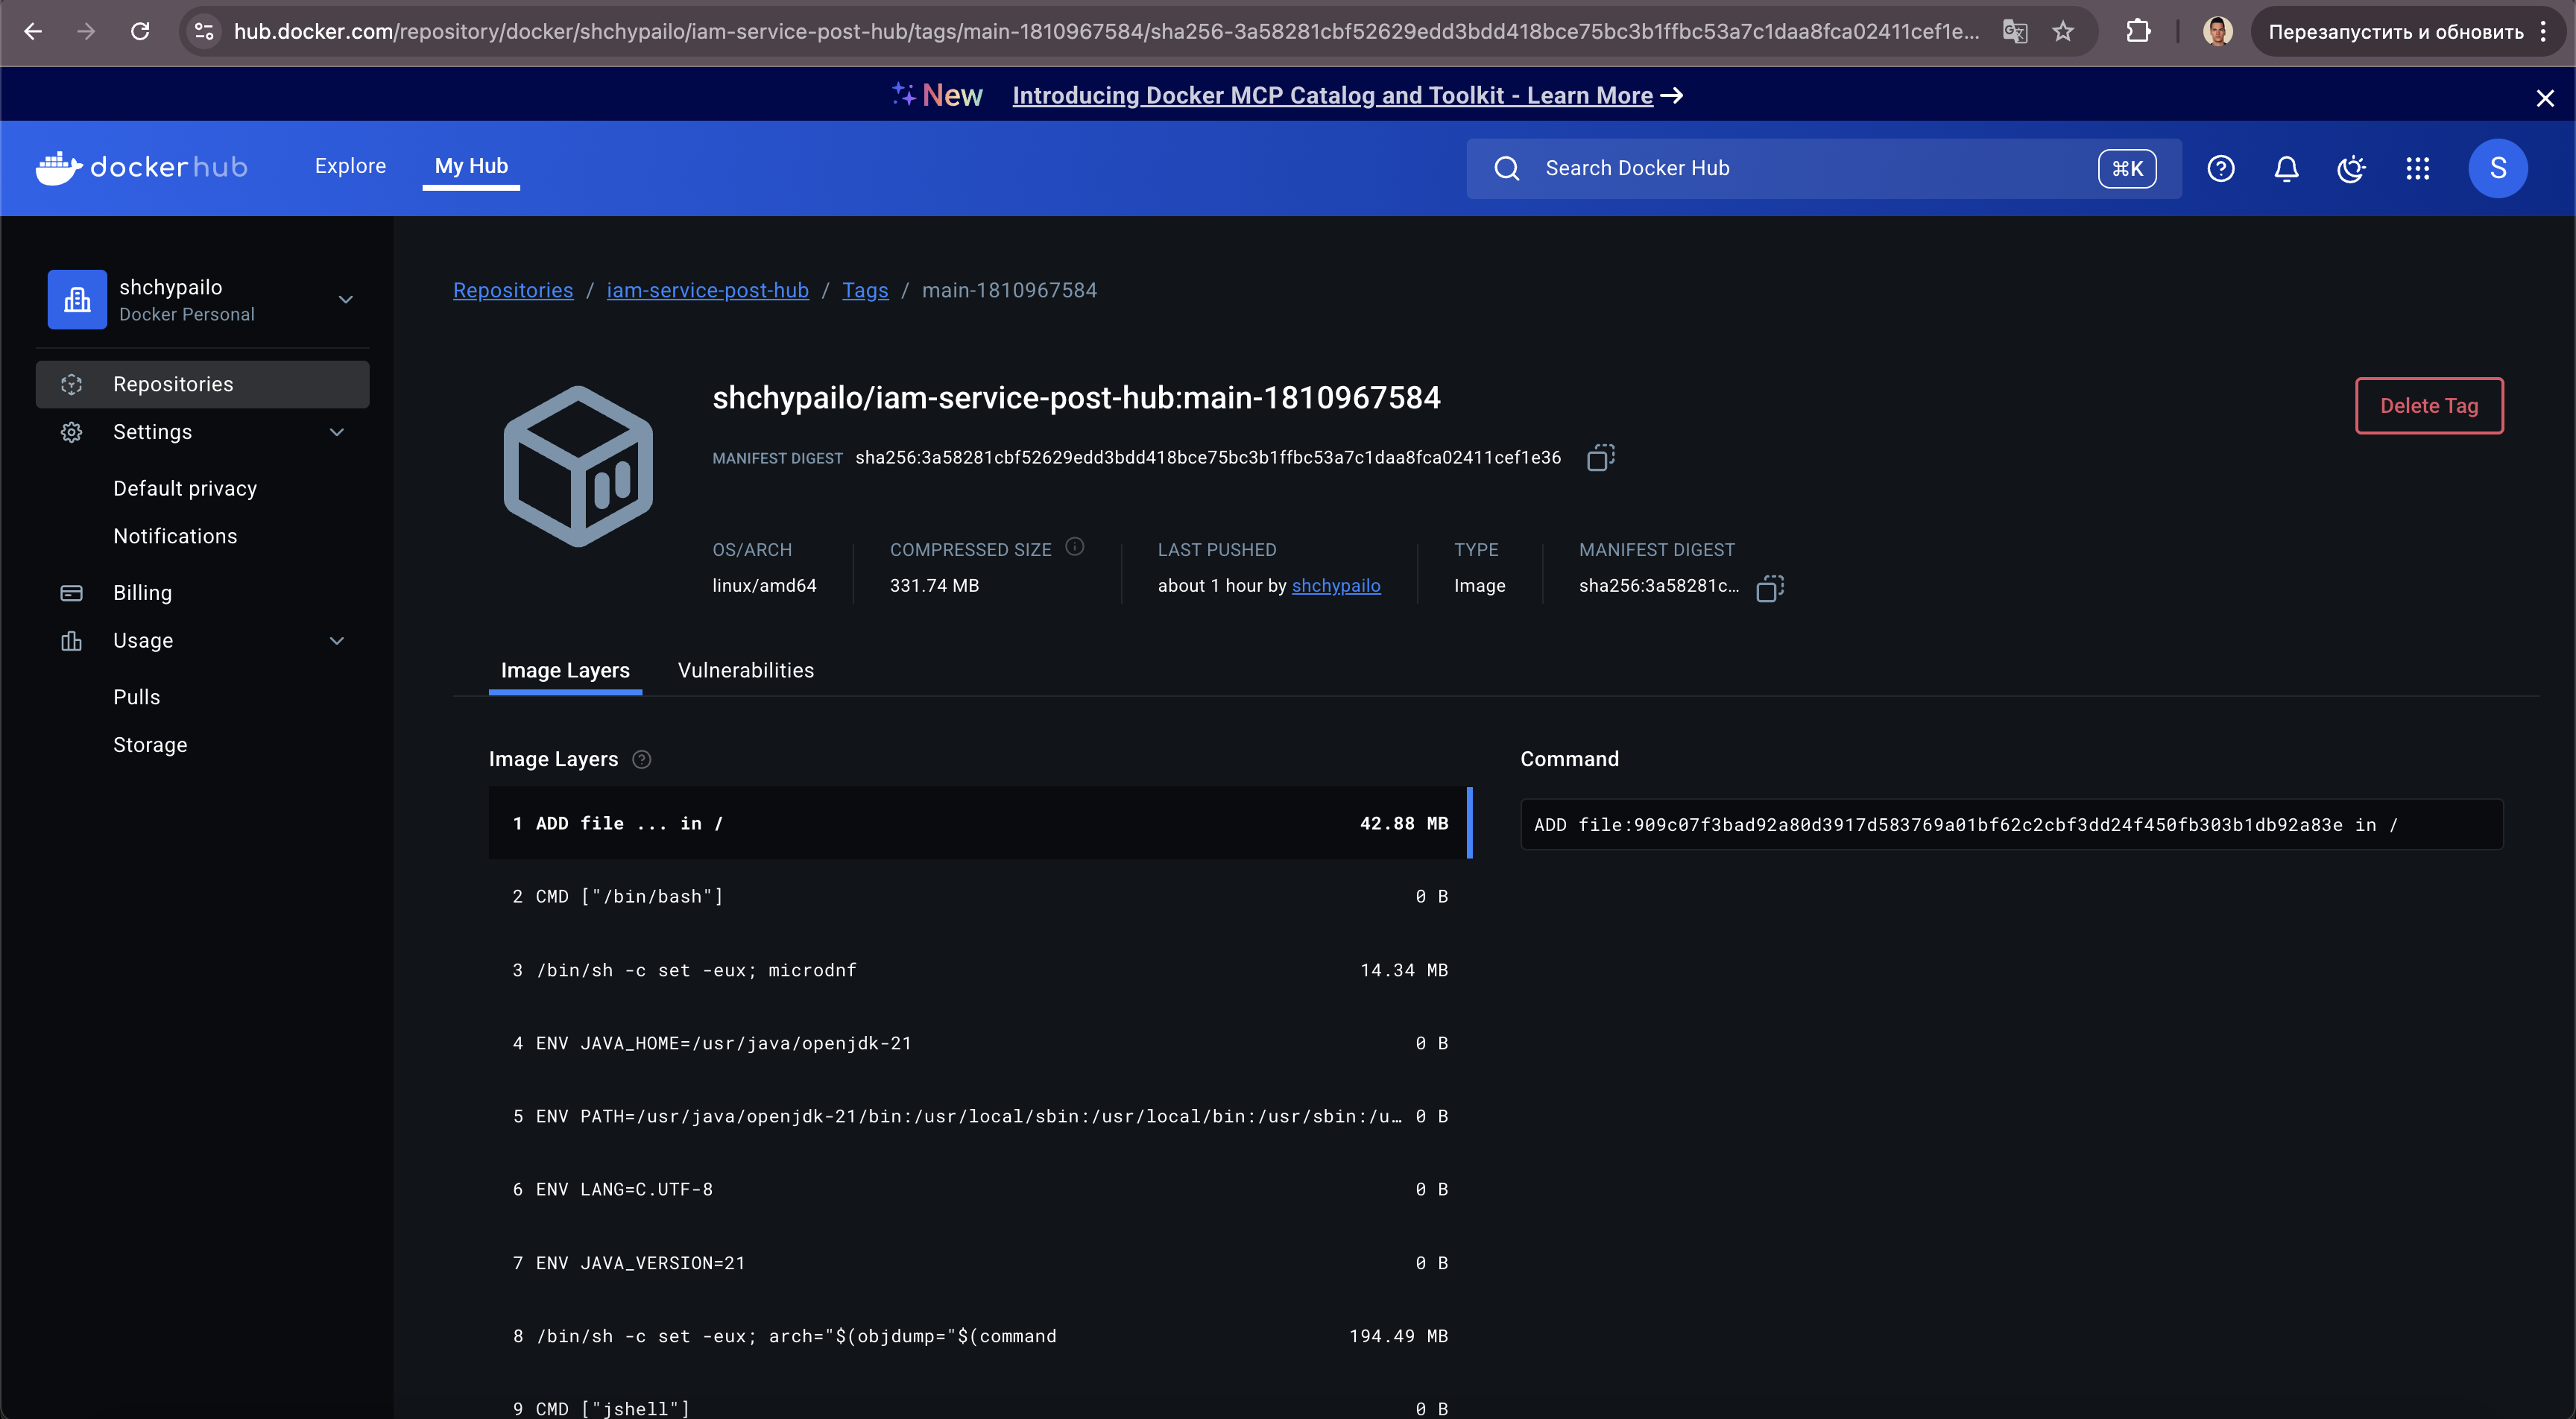The image size is (2576, 1419).
Task: Open the iam-service-post-hub breadcrumb link
Action: (x=707, y=290)
